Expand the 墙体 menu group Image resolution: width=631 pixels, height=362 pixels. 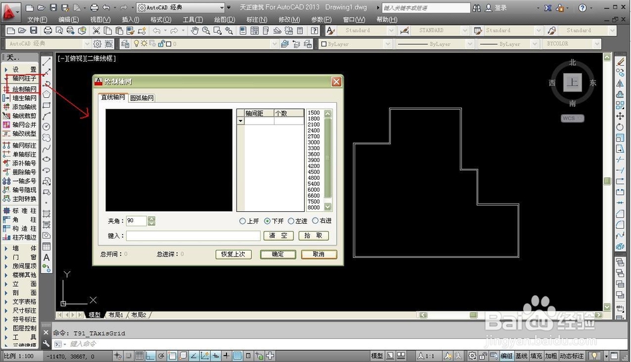coord(21,248)
